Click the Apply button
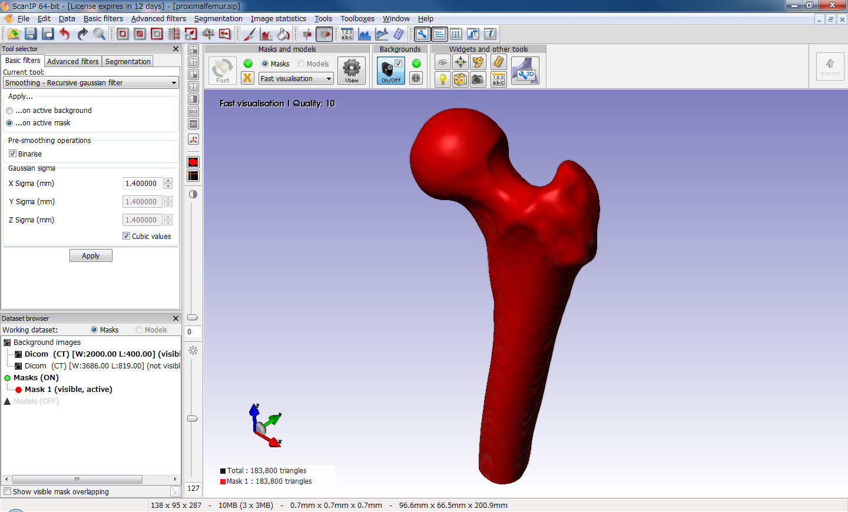The height and width of the screenshot is (512, 848). pos(91,255)
